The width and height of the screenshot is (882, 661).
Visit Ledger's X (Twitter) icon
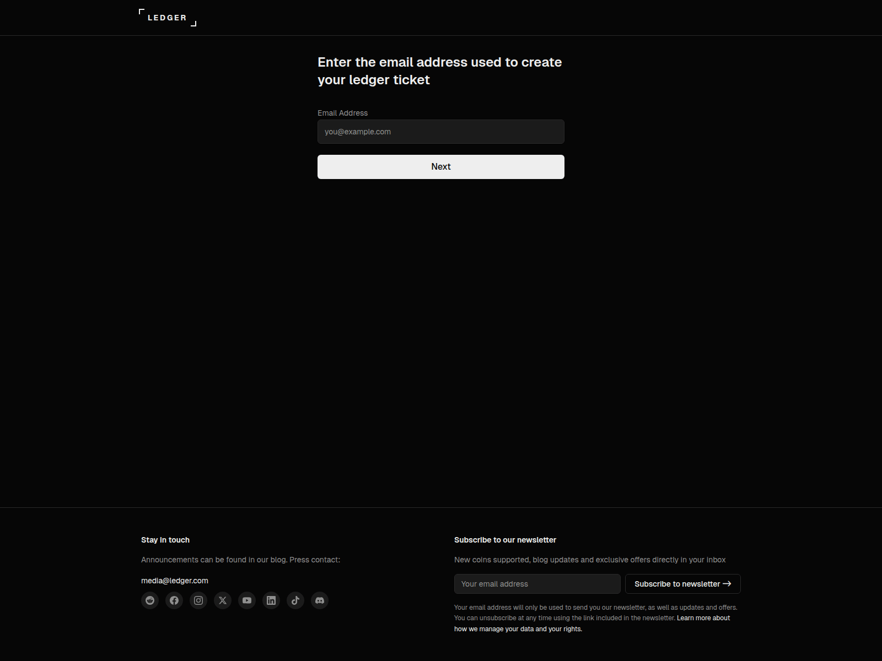click(x=223, y=600)
